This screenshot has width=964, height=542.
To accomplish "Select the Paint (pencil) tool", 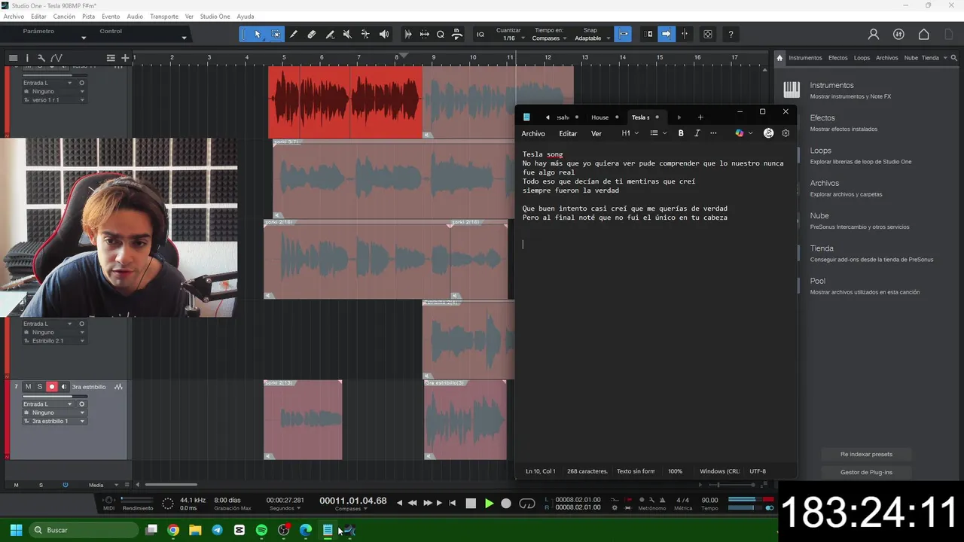I will (x=330, y=34).
